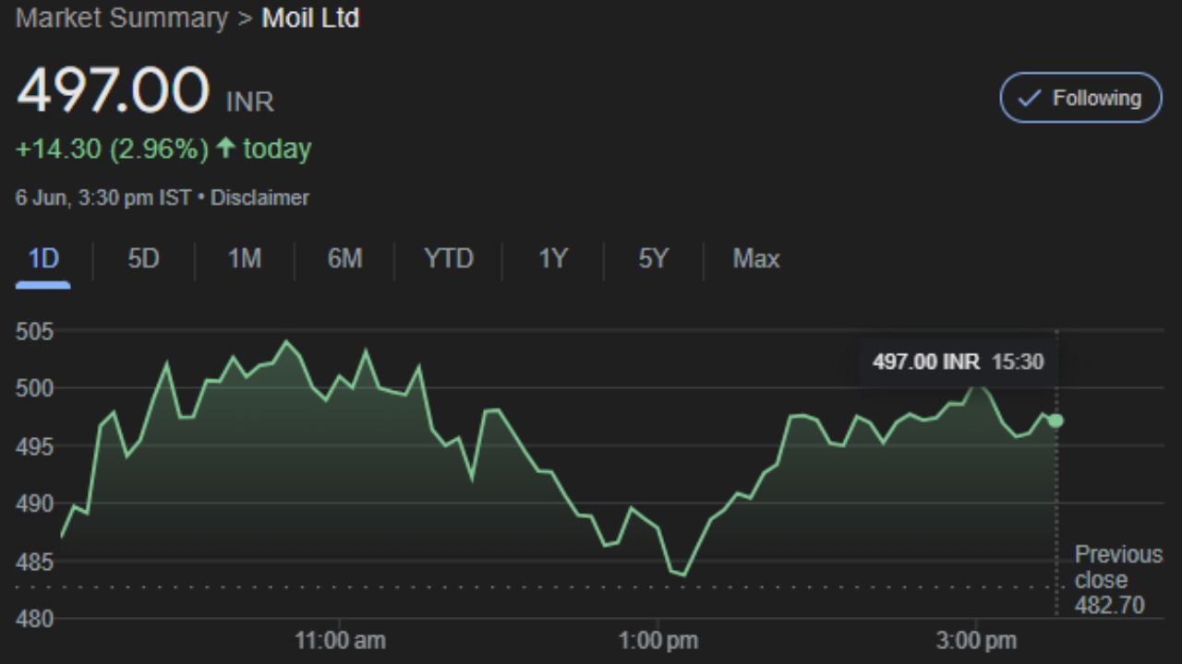Click the 495 y-axis label
The width and height of the screenshot is (1182, 664).
[34, 446]
